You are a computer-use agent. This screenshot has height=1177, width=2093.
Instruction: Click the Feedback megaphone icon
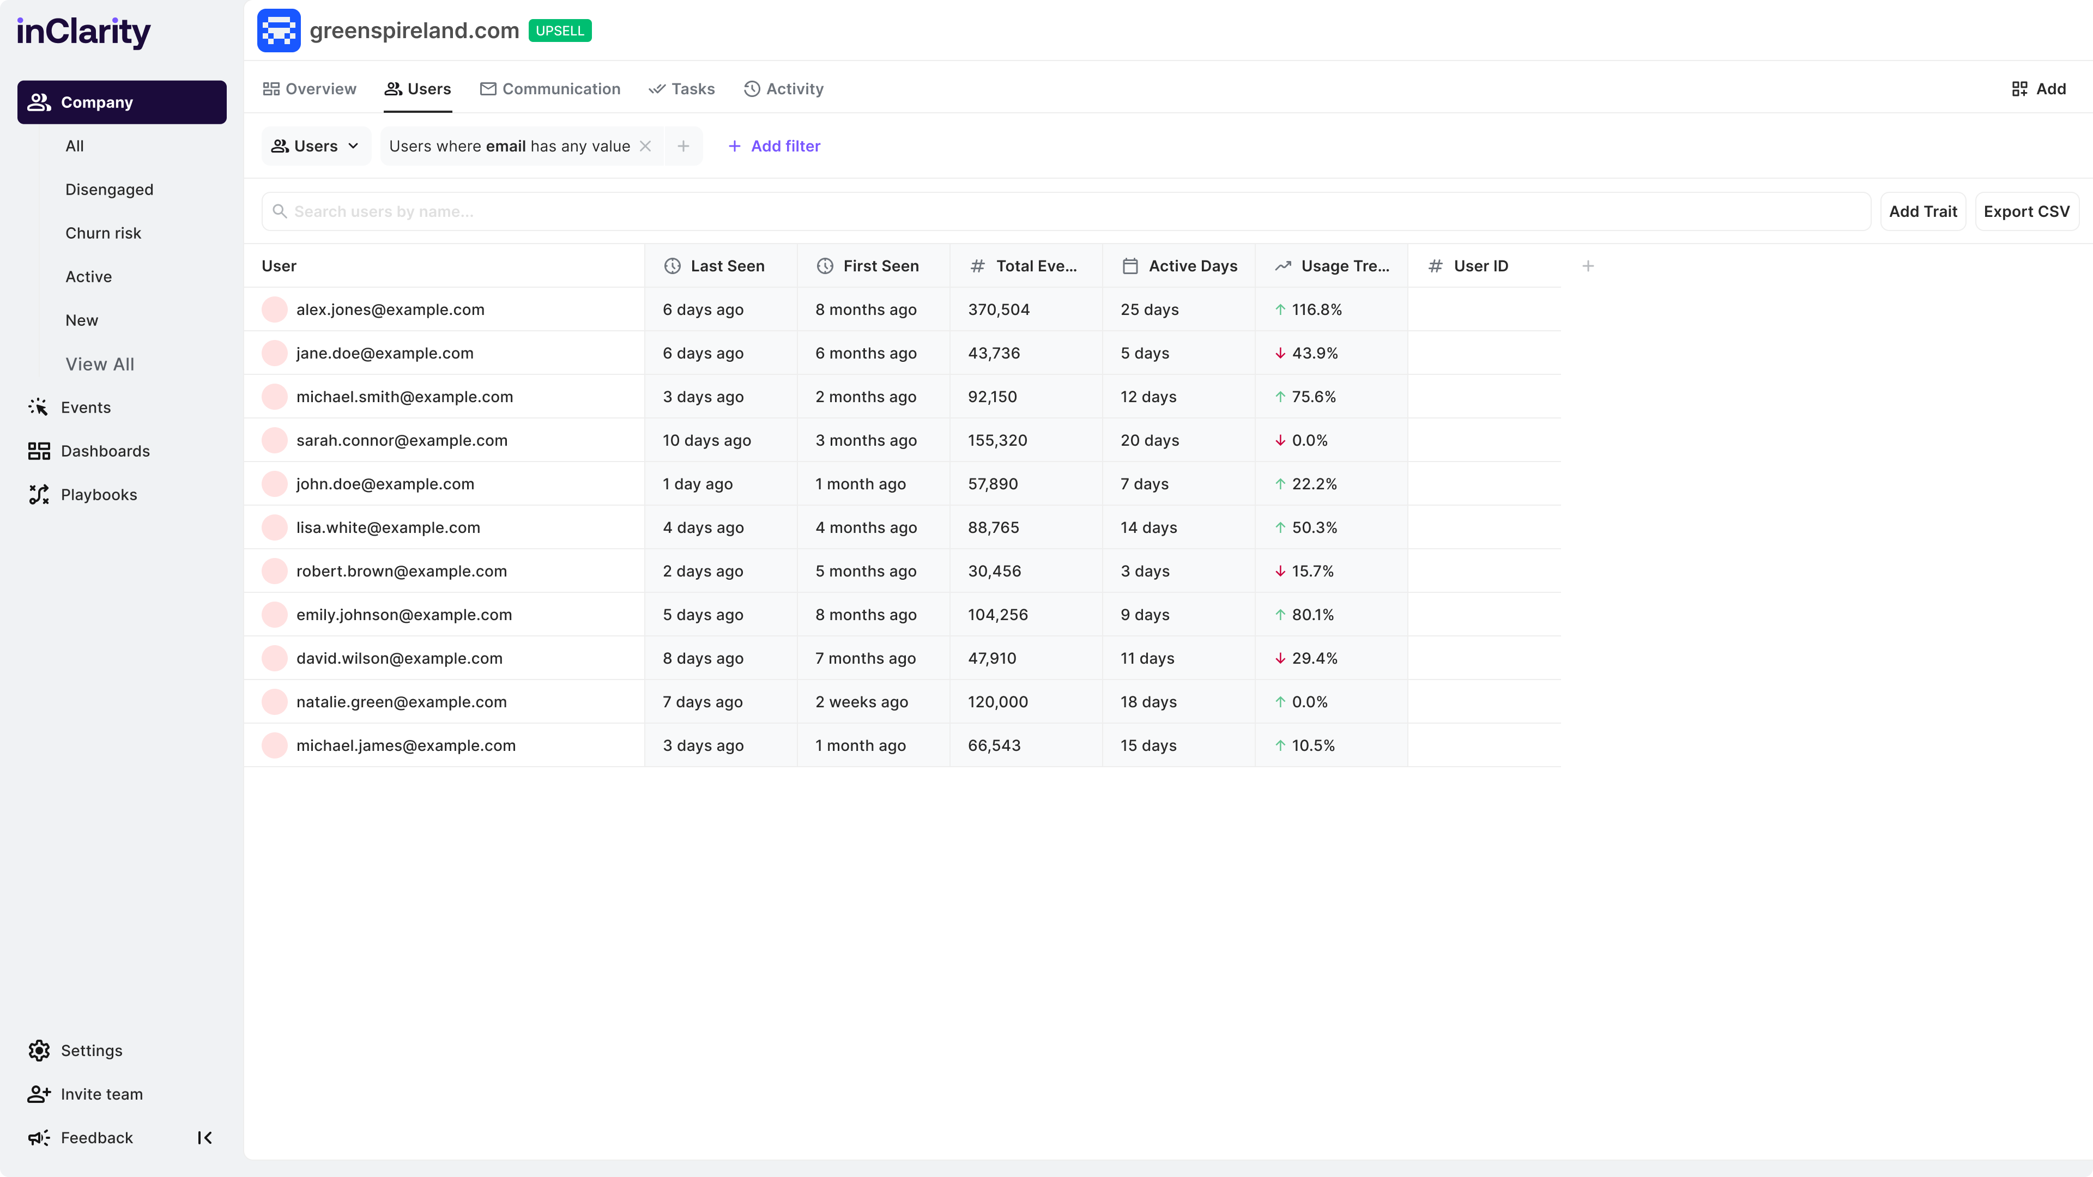[38, 1137]
